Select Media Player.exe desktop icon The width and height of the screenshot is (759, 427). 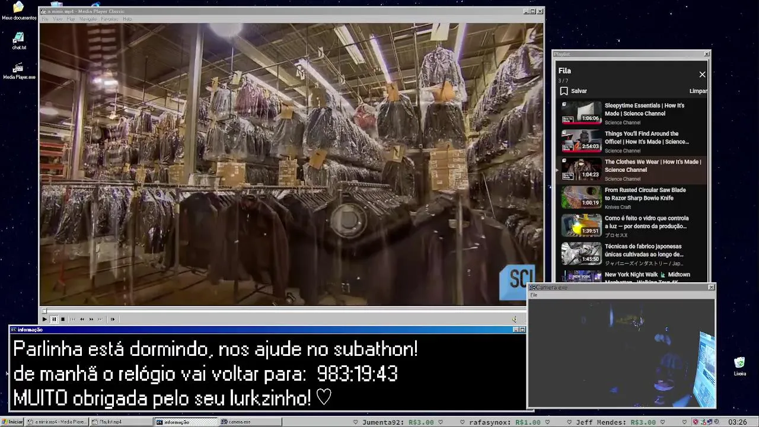(x=19, y=71)
